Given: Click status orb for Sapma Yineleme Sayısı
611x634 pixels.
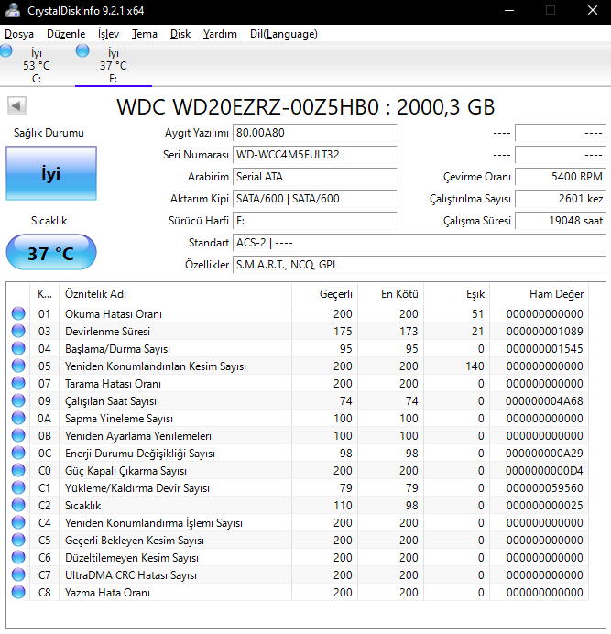Looking at the screenshot, I should tap(18, 418).
